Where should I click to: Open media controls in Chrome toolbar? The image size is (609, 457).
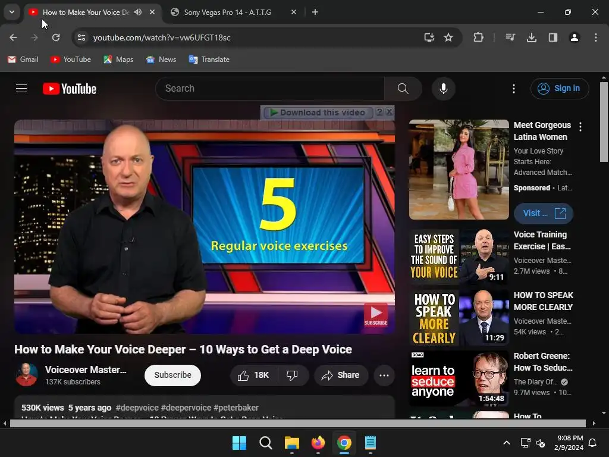(510, 37)
